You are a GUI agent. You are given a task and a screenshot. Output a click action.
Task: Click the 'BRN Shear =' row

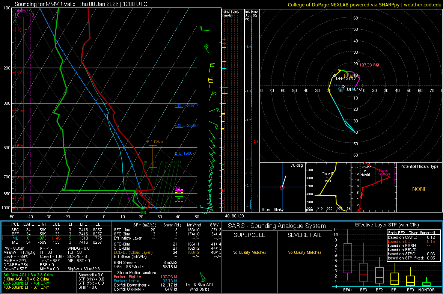(146, 262)
